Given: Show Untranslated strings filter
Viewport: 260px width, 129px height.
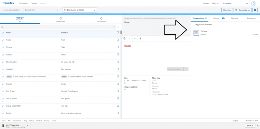Looking at the screenshot, I should pos(60,19).
